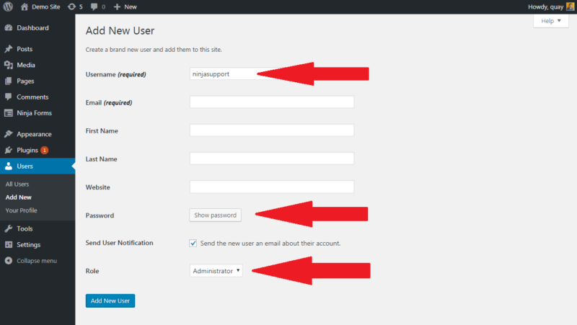Click the Dashboard gauge icon
The width and height of the screenshot is (577, 325).
tap(9, 28)
